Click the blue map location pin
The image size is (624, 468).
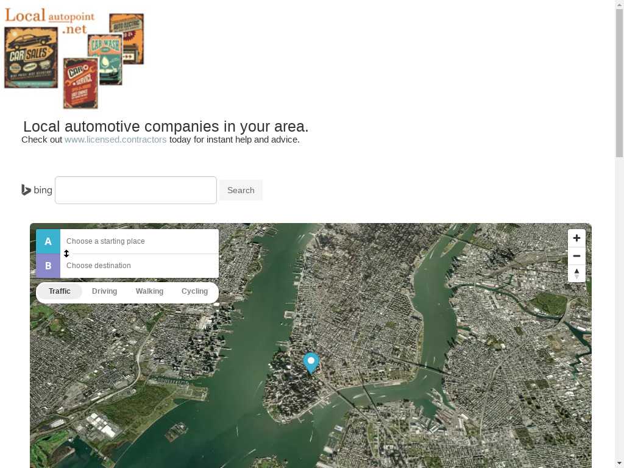tap(311, 363)
